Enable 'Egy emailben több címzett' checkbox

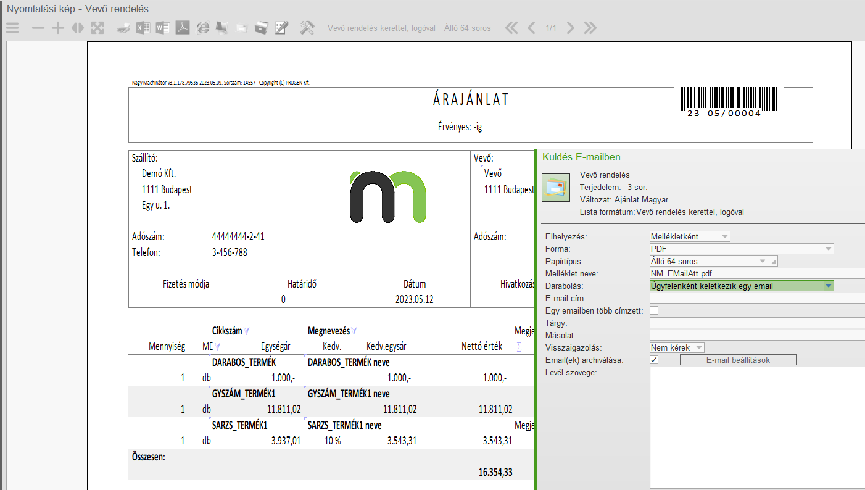coord(654,310)
